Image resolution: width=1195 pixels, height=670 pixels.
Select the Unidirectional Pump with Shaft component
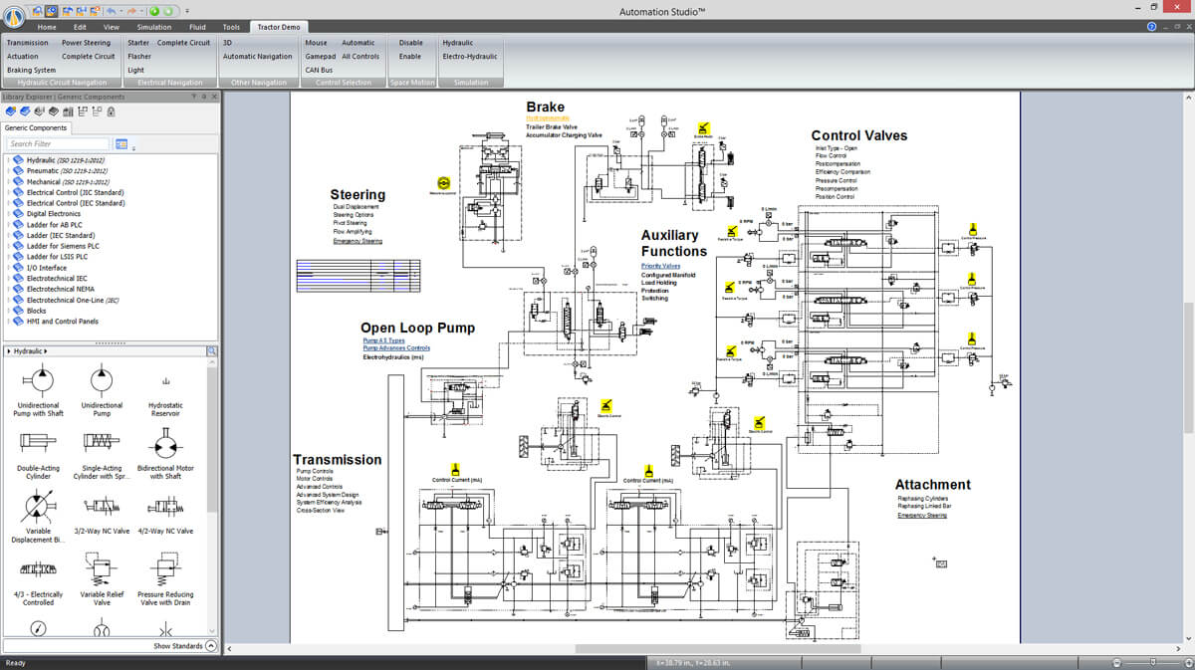point(38,382)
